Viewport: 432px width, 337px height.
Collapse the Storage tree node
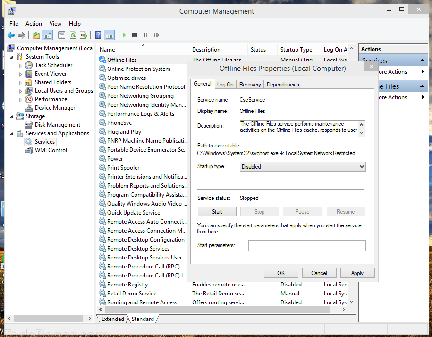click(x=12, y=117)
